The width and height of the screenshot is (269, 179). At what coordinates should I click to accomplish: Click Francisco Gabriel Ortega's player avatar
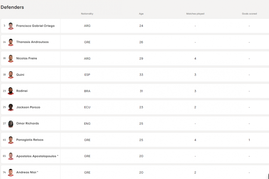(x=11, y=26)
